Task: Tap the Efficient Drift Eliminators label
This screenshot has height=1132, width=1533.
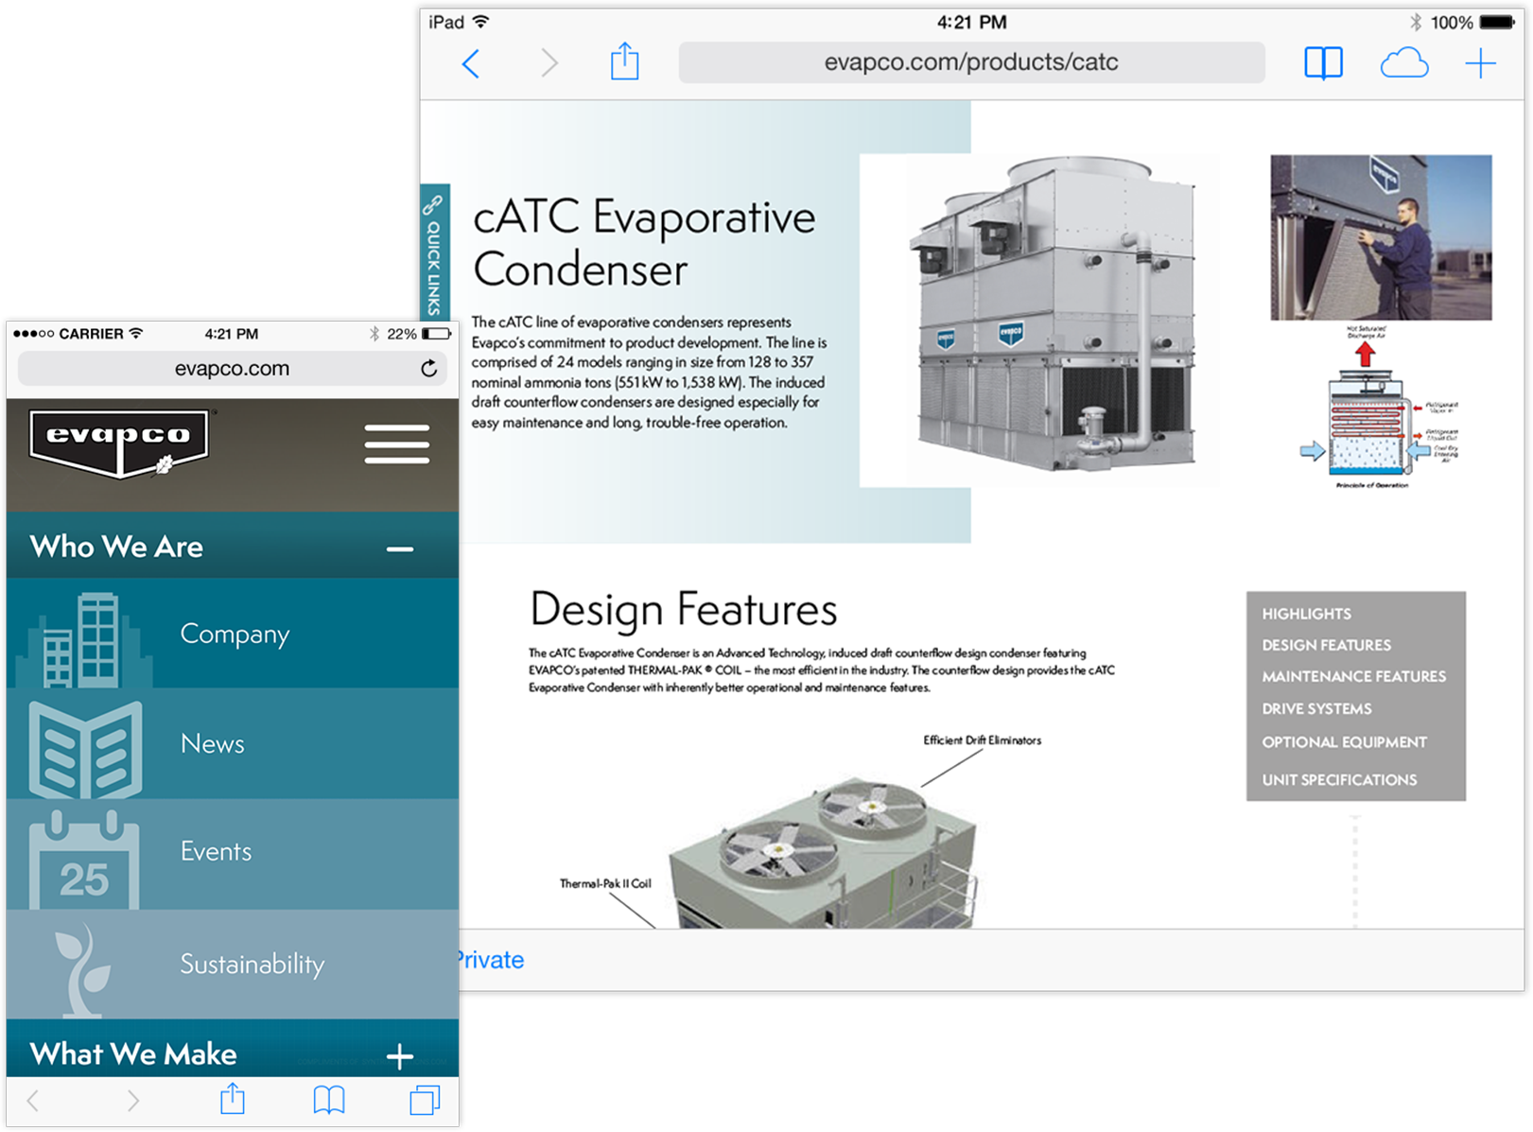Action: pyautogui.click(x=983, y=740)
